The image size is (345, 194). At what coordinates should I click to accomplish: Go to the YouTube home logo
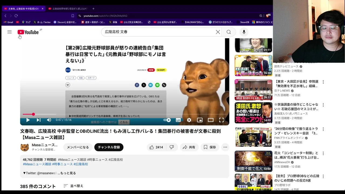(28, 32)
